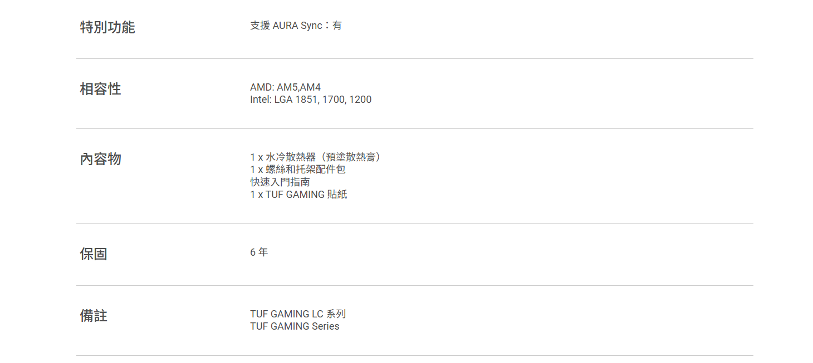The width and height of the screenshot is (813, 363).
Task: Click the 快速入門指南 text
Action: tap(280, 182)
